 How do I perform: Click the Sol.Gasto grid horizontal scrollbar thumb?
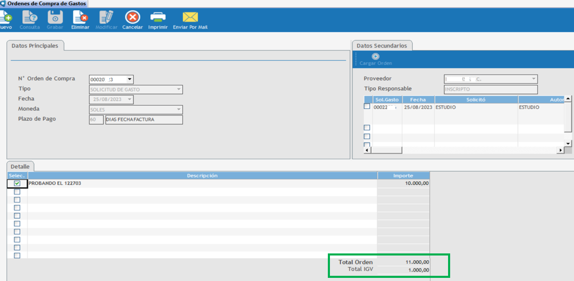(386, 150)
